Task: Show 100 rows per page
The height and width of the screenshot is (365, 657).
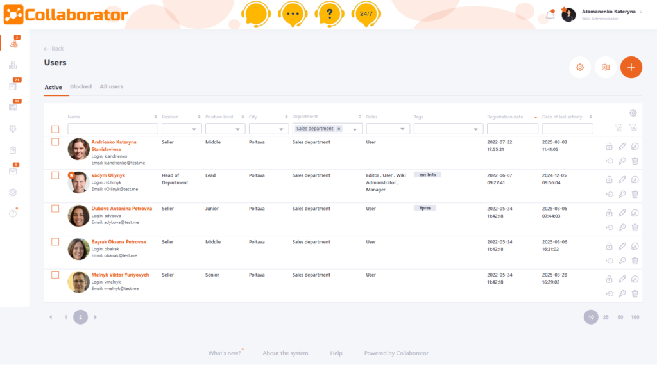Action: [x=635, y=317]
